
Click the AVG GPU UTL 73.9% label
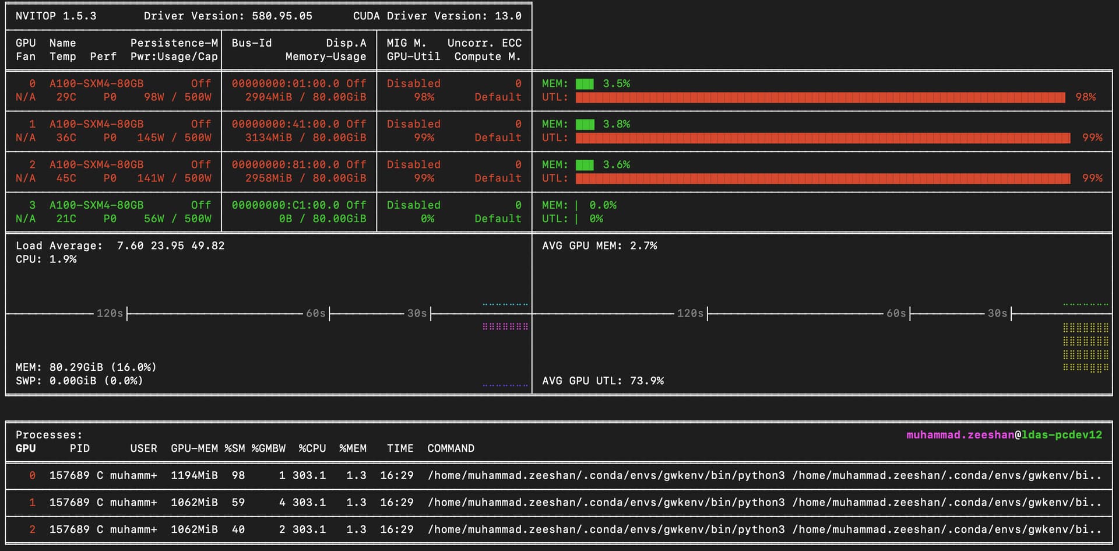pos(603,381)
